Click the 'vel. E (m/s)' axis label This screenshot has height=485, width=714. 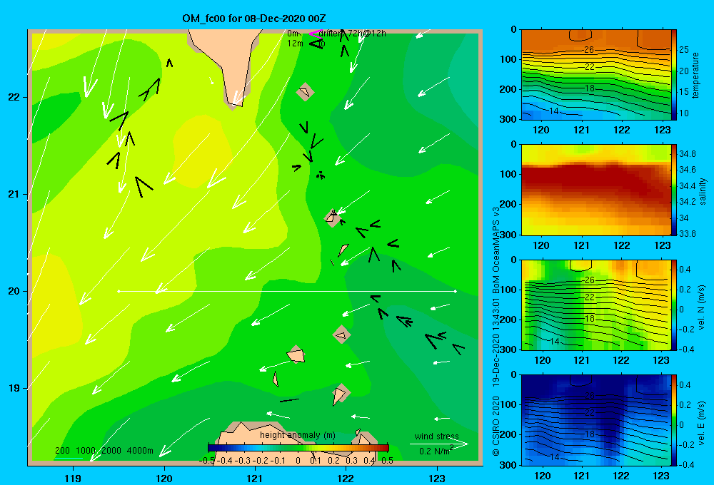pos(702,422)
